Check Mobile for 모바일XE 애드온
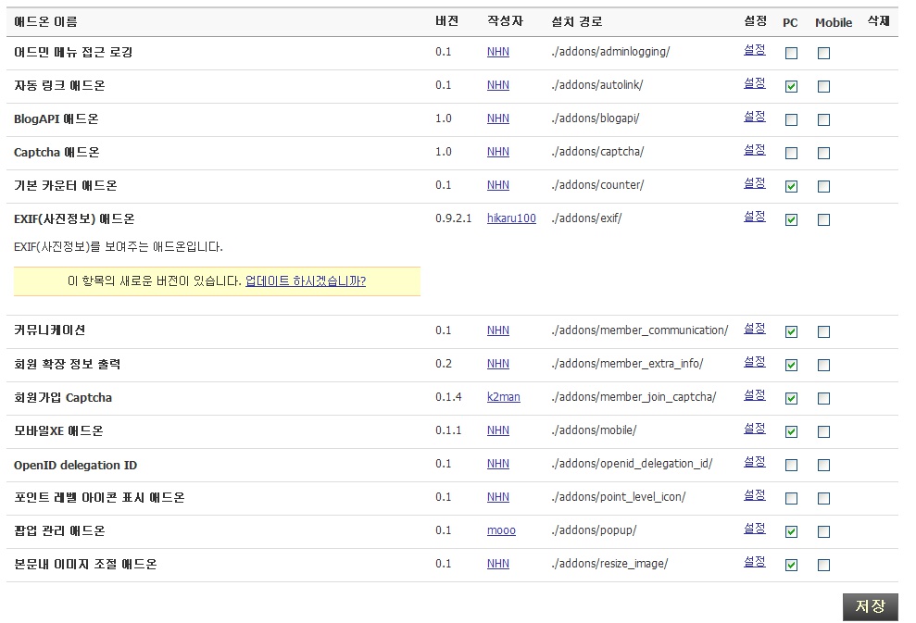The width and height of the screenshot is (916, 623). tap(823, 431)
